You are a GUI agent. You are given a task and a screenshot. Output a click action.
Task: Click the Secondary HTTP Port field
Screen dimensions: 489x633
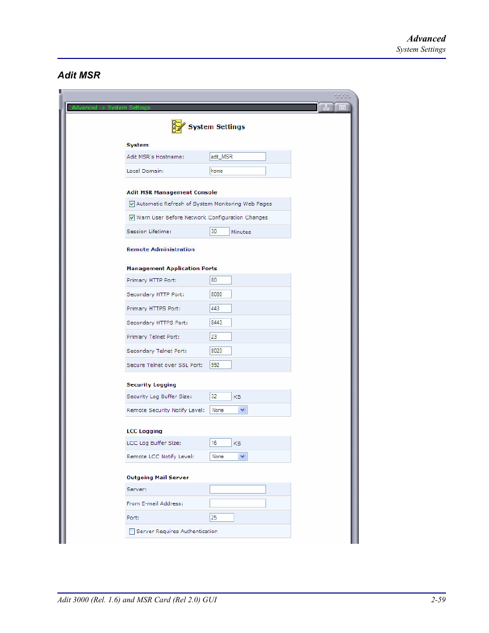[220, 294]
